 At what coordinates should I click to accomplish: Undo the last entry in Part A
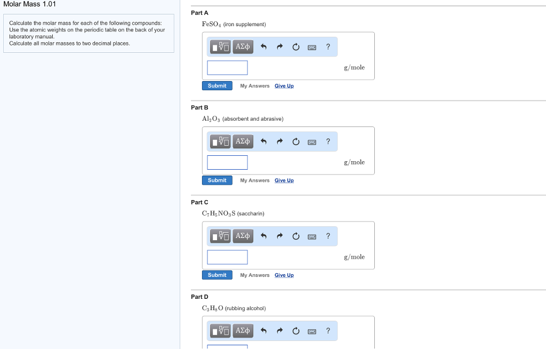tap(263, 47)
